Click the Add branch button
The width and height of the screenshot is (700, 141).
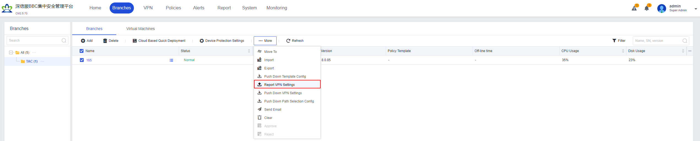(87, 41)
